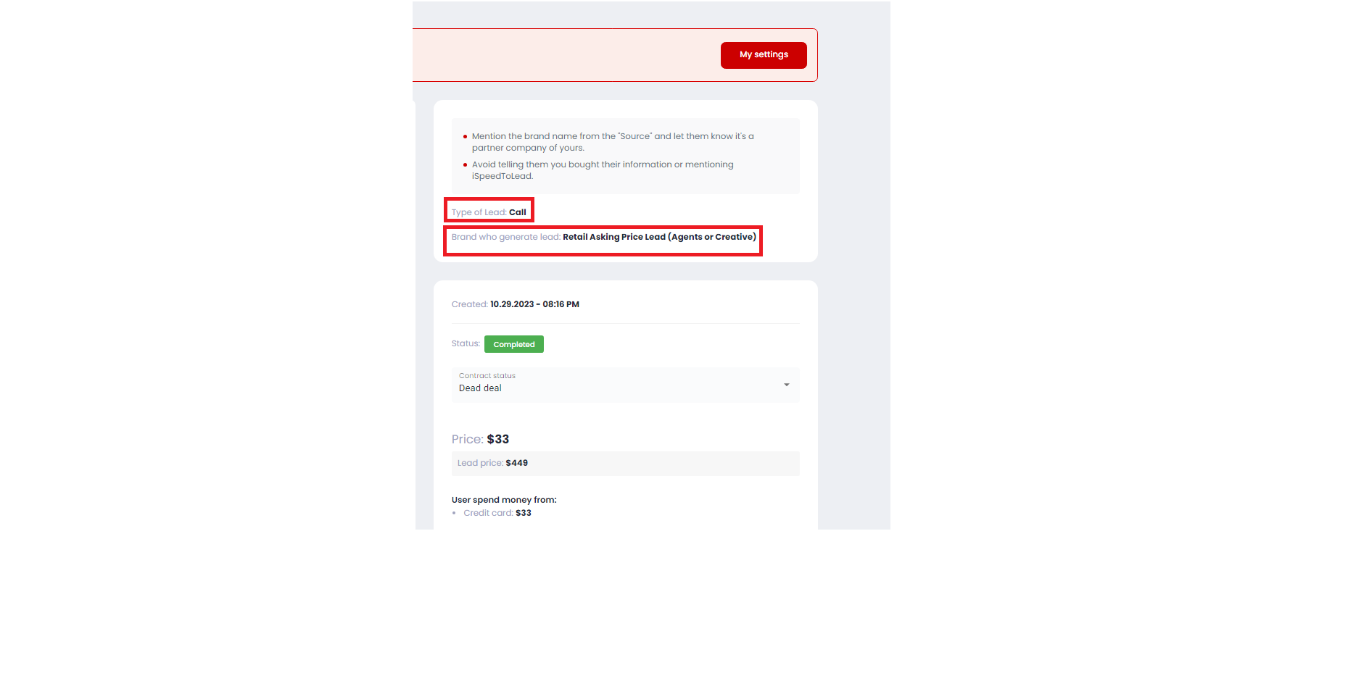Click the Contract status label
The height and width of the screenshot is (673, 1348).
[487, 375]
